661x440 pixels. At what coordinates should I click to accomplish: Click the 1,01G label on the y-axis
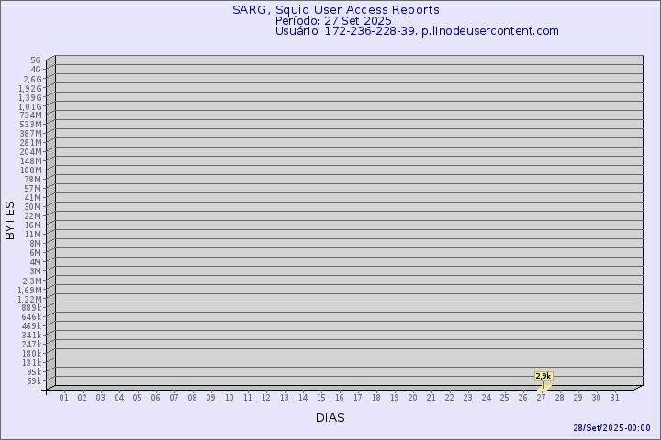point(29,106)
